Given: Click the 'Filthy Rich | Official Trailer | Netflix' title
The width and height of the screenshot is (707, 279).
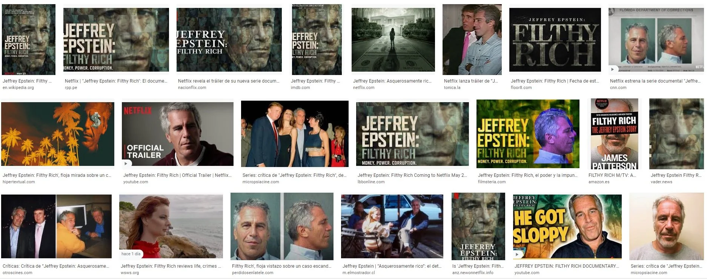Looking at the screenshot, I should click(177, 175).
